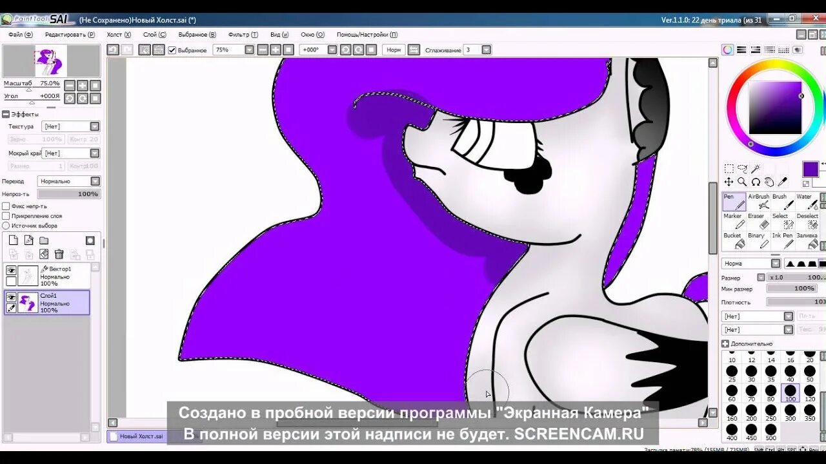Open the Редактировать menu
Screen dimensions: 826x464
[x=70, y=35]
